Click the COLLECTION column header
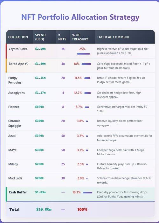Image resolution: width=159 pixels, height=223 pixels. coord(18,37)
